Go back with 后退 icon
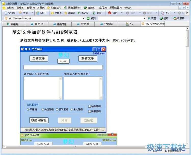191x155 pixels. (x=128, y=13)
